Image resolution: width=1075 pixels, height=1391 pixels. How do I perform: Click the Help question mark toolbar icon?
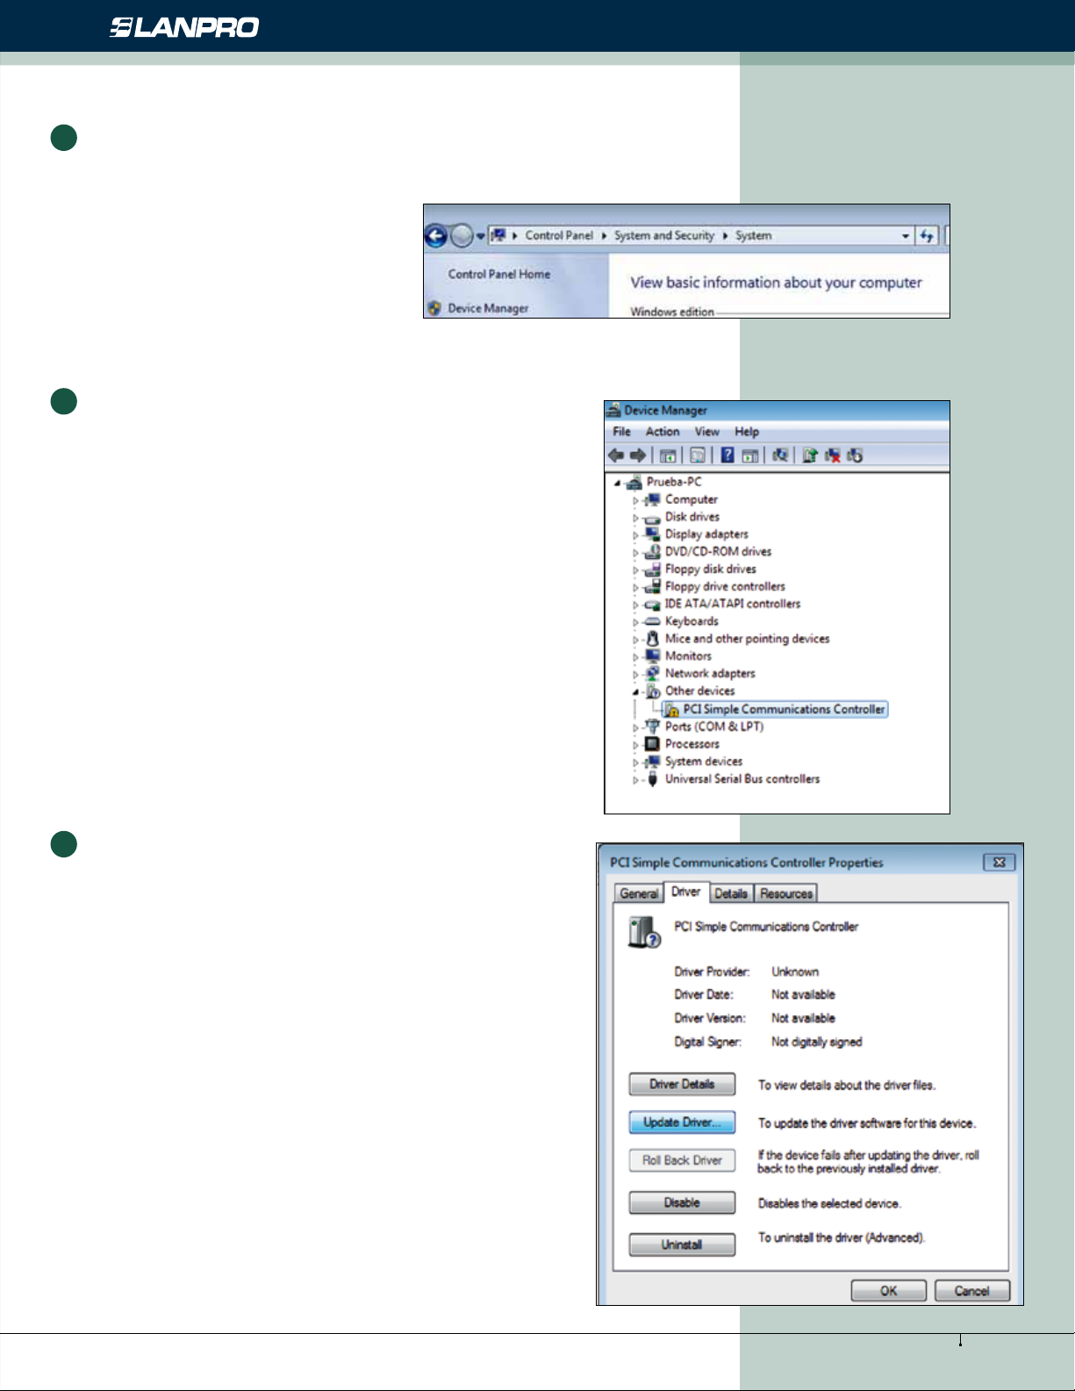pyautogui.click(x=727, y=455)
